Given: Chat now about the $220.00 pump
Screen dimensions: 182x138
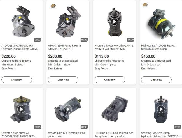Looking at the screenshot, I should [17, 80].
